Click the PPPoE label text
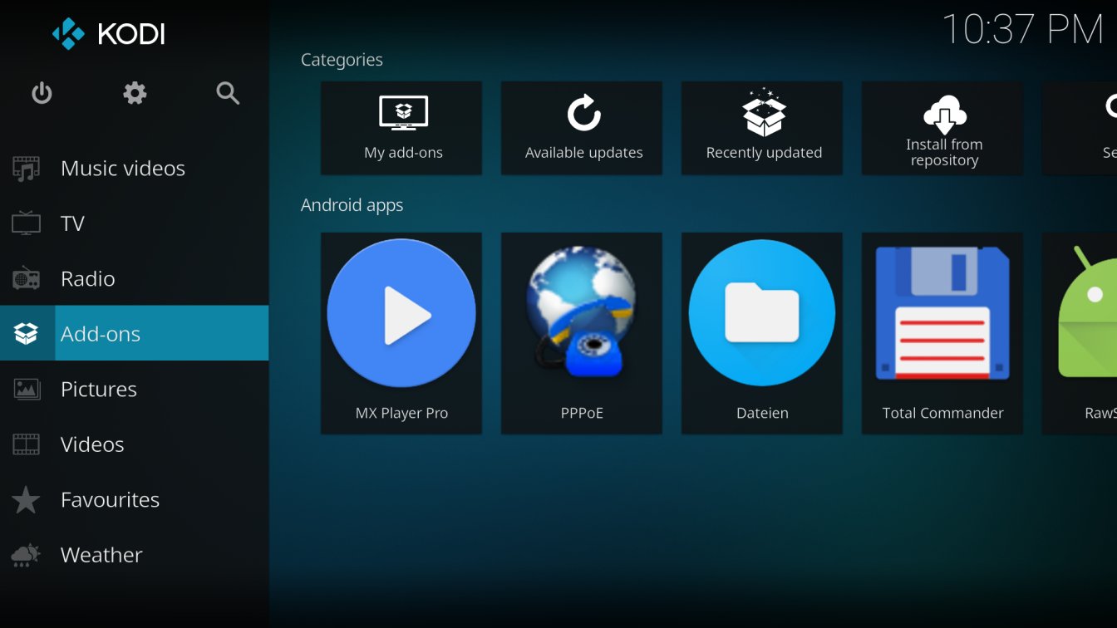Screen dimensions: 1117x628 coord(582,413)
